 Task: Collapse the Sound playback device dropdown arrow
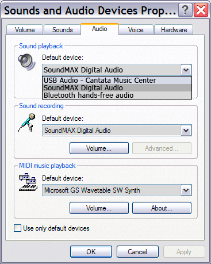186,70
